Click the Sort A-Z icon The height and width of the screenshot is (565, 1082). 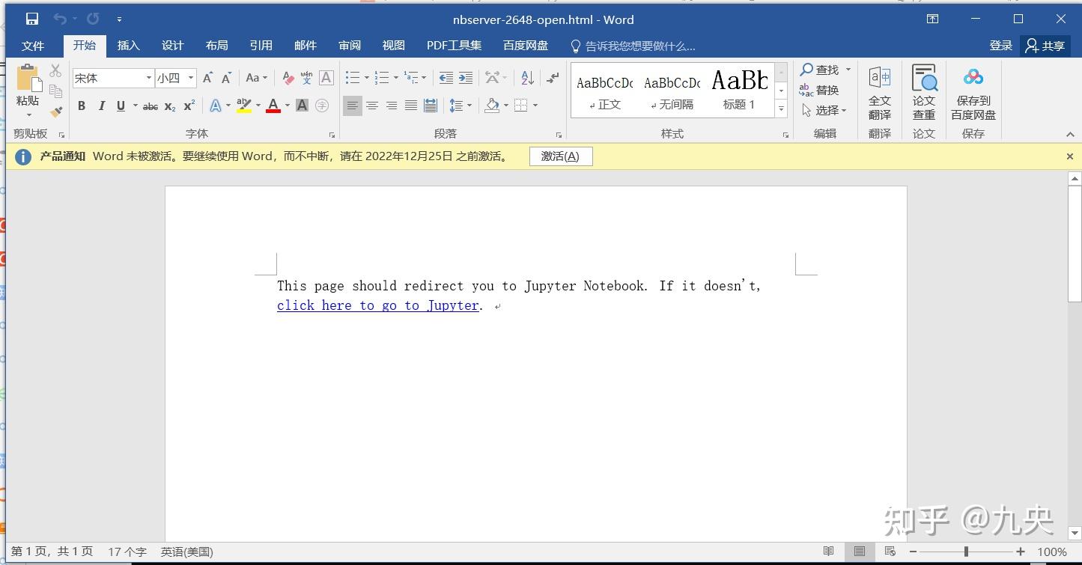(527, 78)
